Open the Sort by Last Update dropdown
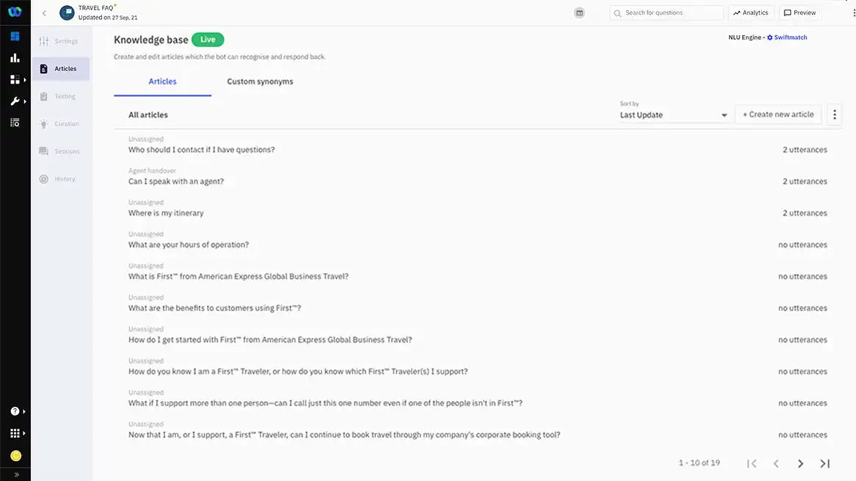Screen dimensions: 856x481 [673, 115]
